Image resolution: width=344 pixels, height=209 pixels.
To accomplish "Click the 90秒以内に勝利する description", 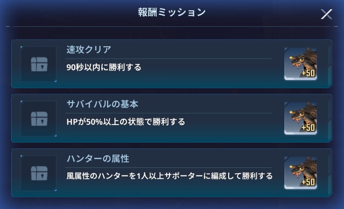I will (104, 67).
